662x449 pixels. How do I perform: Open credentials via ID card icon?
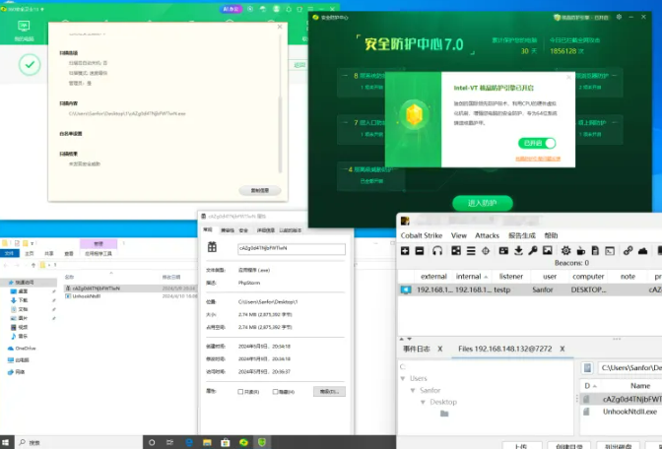pos(503,251)
